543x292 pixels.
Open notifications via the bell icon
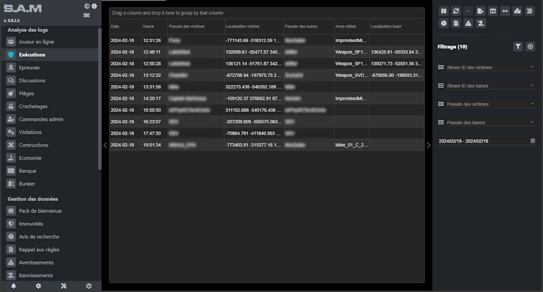[13, 286]
